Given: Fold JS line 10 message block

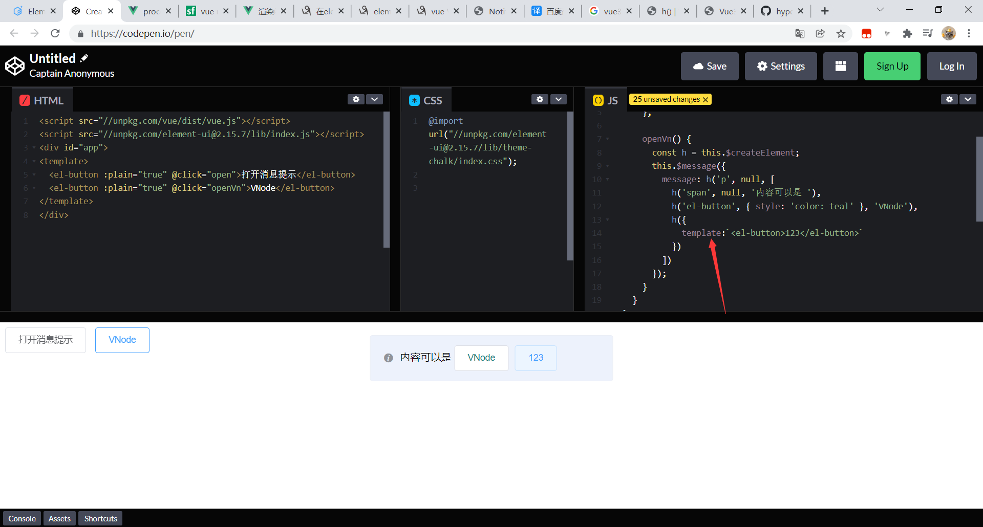Looking at the screenshot, I should click(608, 180).
